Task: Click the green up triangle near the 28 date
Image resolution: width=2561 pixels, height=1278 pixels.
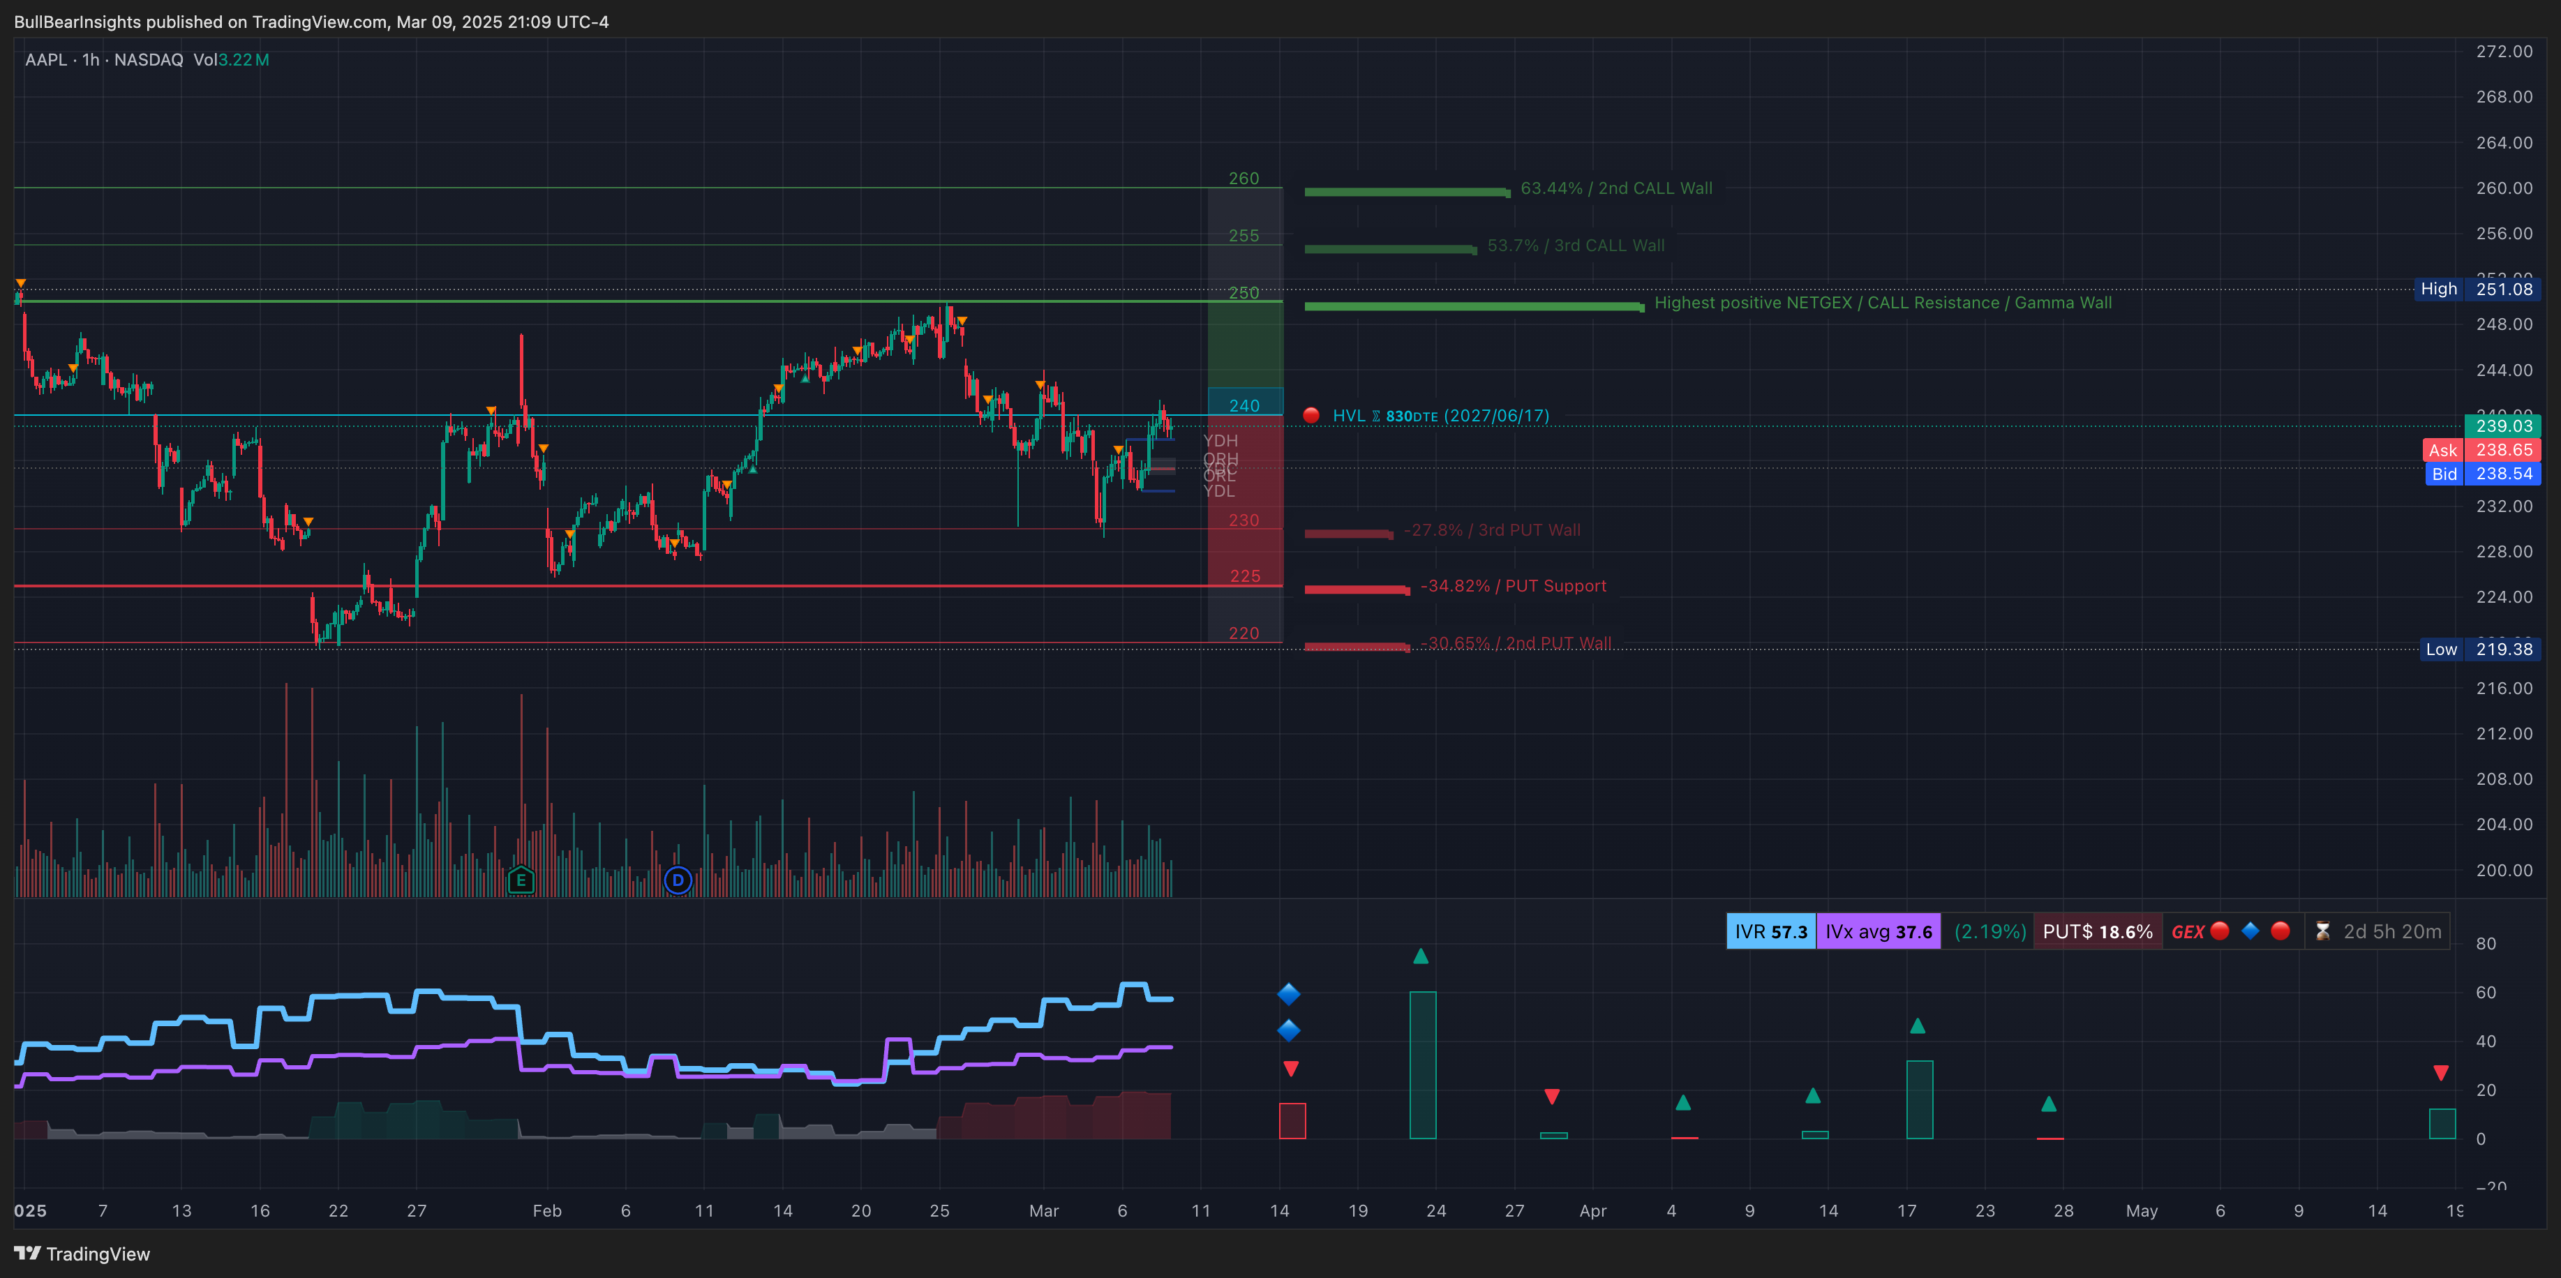Action: (x=2049, y=1104)
